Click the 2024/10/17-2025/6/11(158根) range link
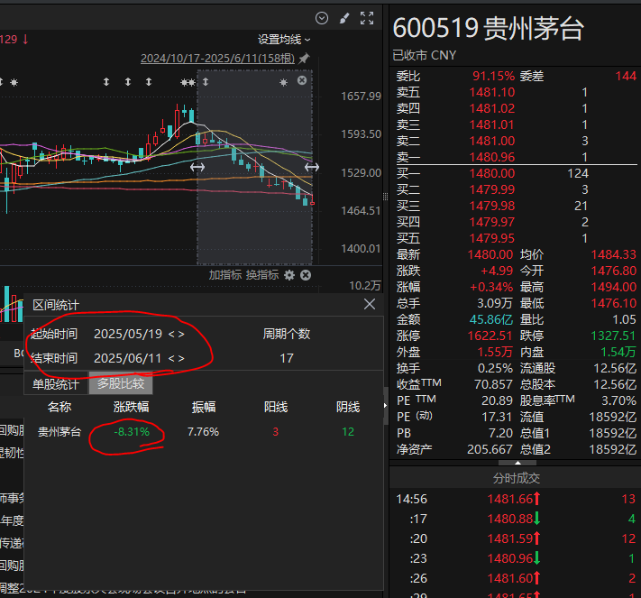Screen dimensions: 641x598 pyautogui.click(x=217, y=59)
